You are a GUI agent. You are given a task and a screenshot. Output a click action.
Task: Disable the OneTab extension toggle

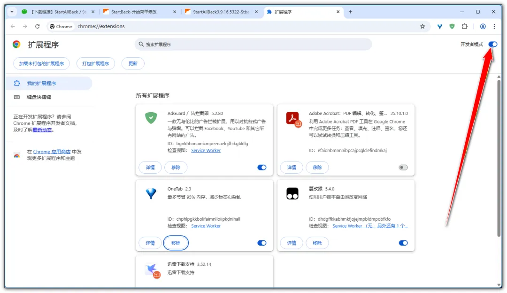click(262, 243)
